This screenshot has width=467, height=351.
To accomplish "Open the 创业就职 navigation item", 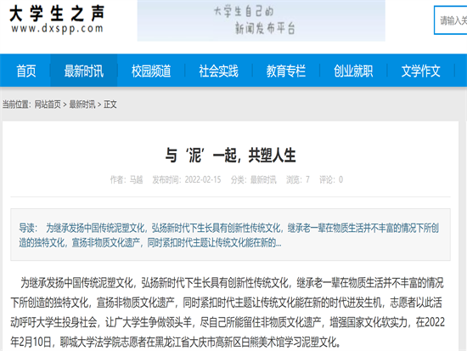I will pyautogui.click(x=353, y=71).
